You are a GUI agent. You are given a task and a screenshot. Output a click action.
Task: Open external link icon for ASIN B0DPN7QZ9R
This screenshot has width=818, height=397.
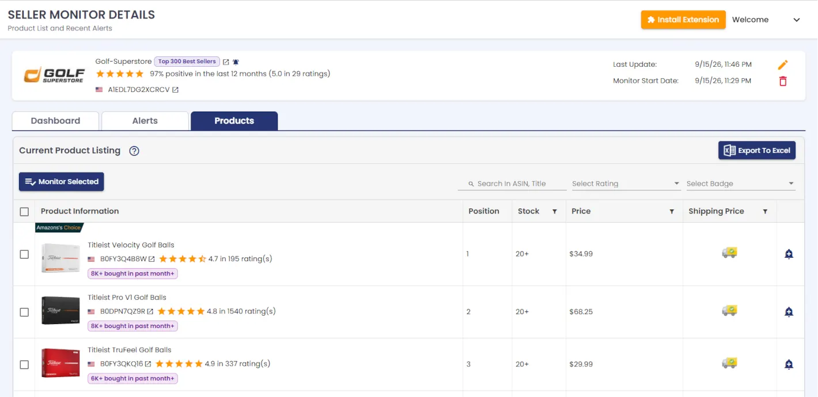point(150,311)
